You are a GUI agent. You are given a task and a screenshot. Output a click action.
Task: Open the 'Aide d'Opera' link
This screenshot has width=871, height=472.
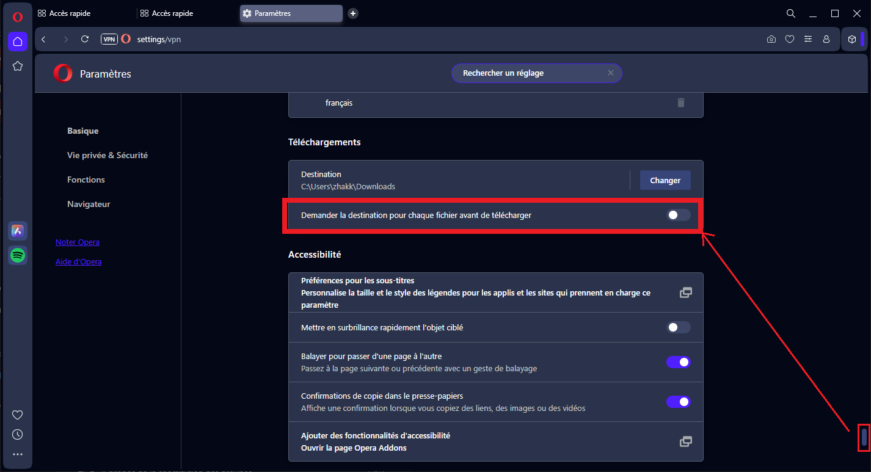pyautogui.click(x=78, y=261)
